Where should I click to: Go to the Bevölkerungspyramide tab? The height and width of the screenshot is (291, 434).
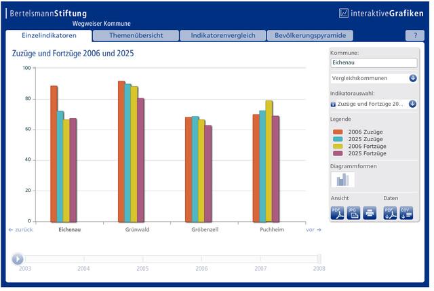310,35
